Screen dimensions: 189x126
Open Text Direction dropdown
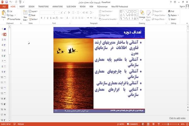pyautogui.click(x=106, y=11)
